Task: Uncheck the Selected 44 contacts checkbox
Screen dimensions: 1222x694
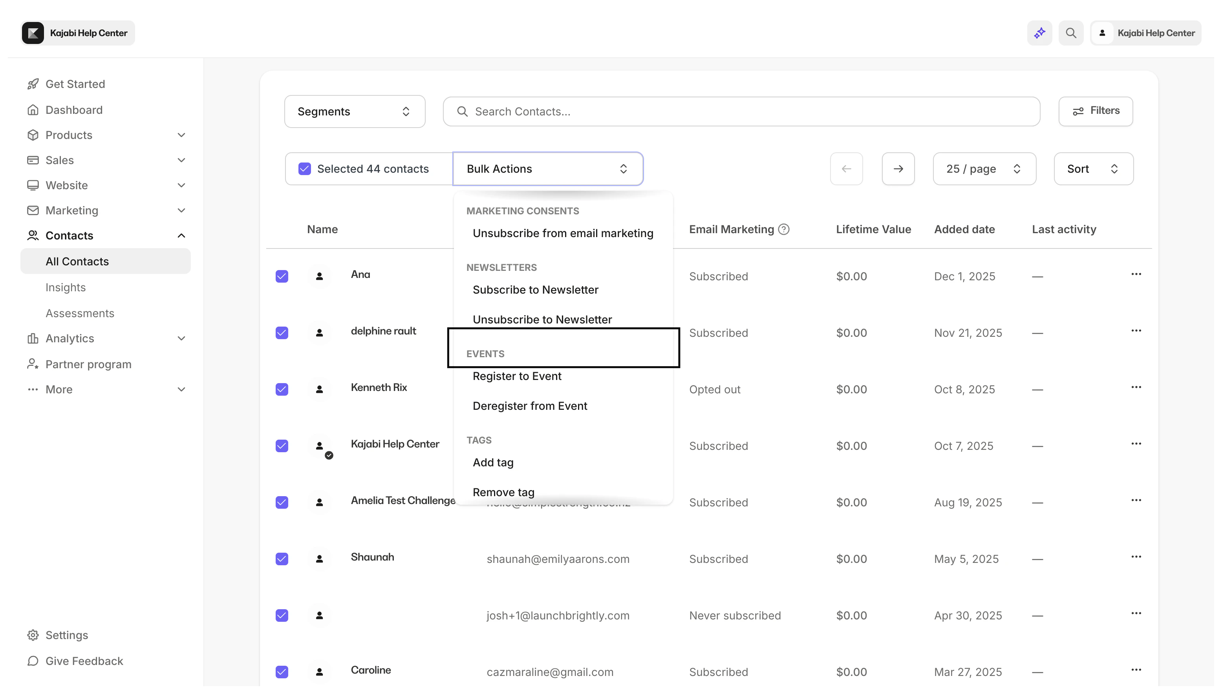Action: pyautogui.click(x=305, y=168)
